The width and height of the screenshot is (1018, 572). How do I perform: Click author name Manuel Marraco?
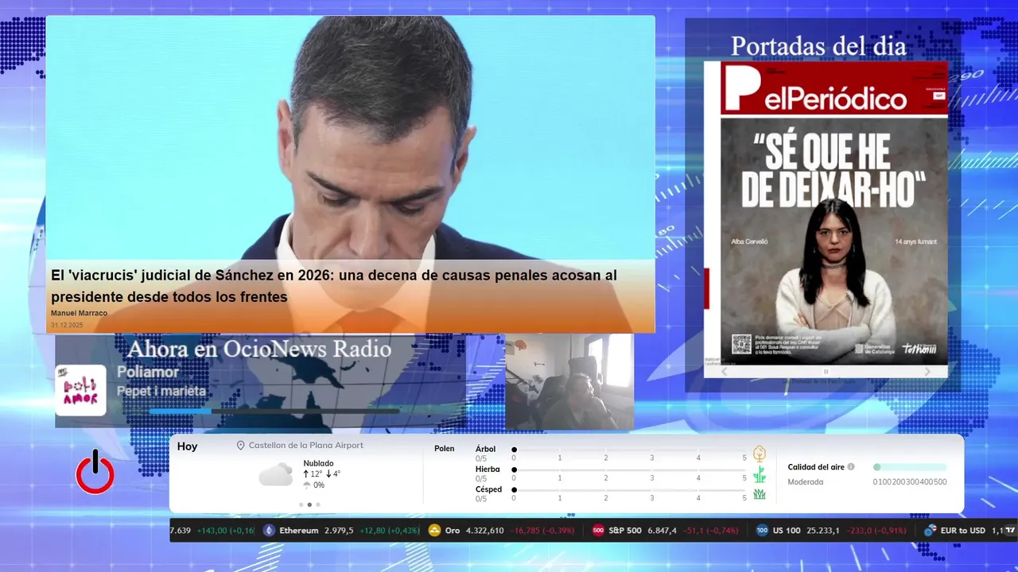click(x=79, y=313)
